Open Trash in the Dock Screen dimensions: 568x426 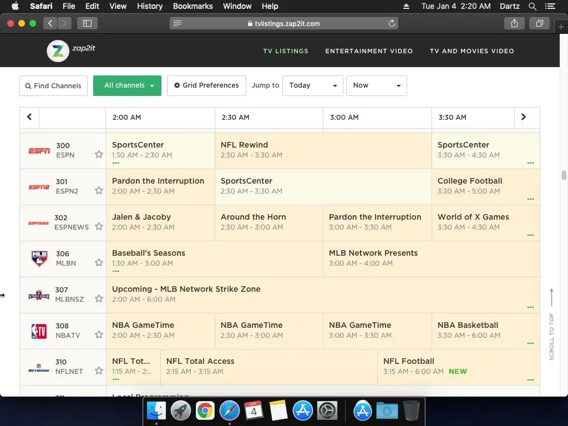tap(411, 411)
